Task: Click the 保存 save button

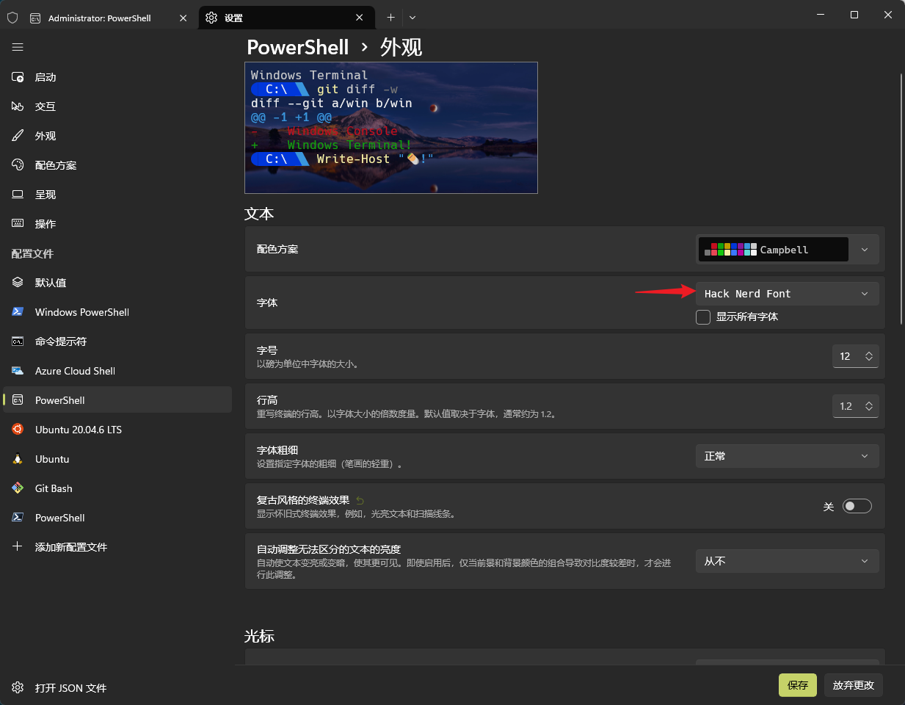Action: coord(797,685)
